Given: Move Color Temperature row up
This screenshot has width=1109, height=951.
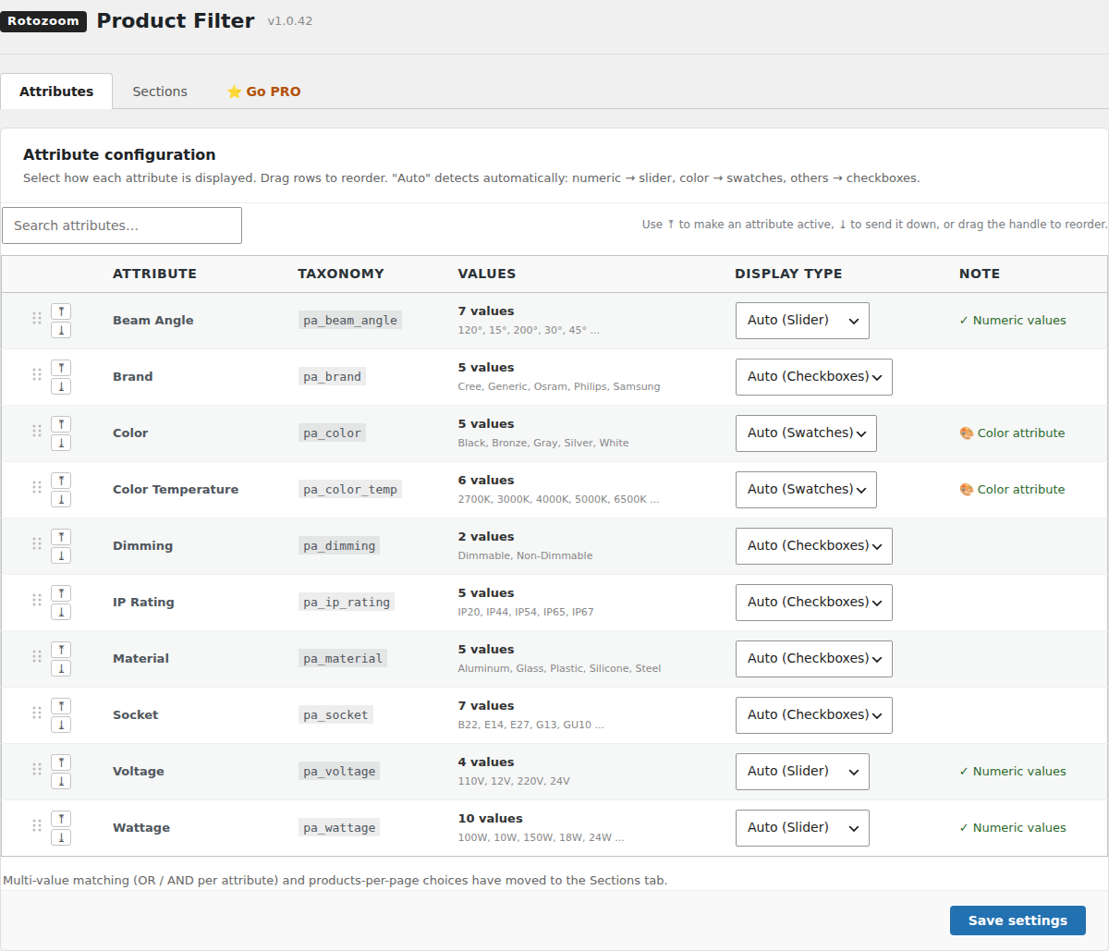Looking at the screenshot, I should coord(61,481).
